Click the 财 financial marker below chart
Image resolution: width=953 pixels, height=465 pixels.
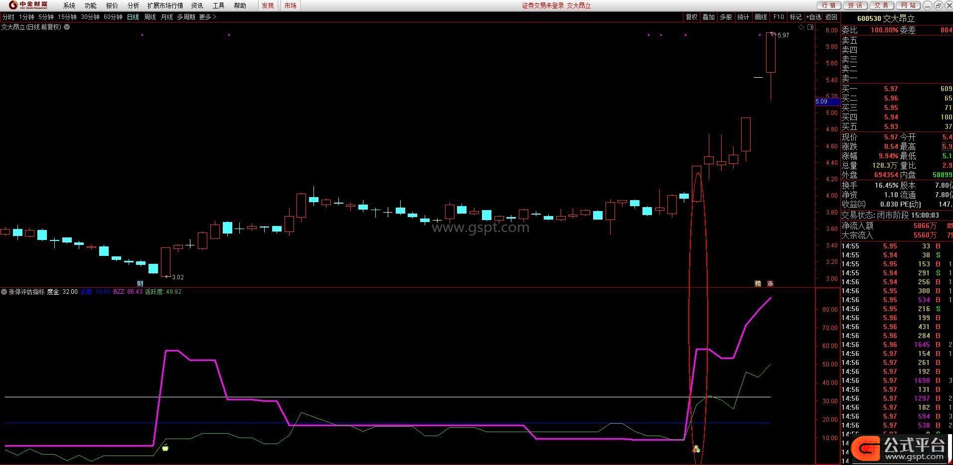140,283
